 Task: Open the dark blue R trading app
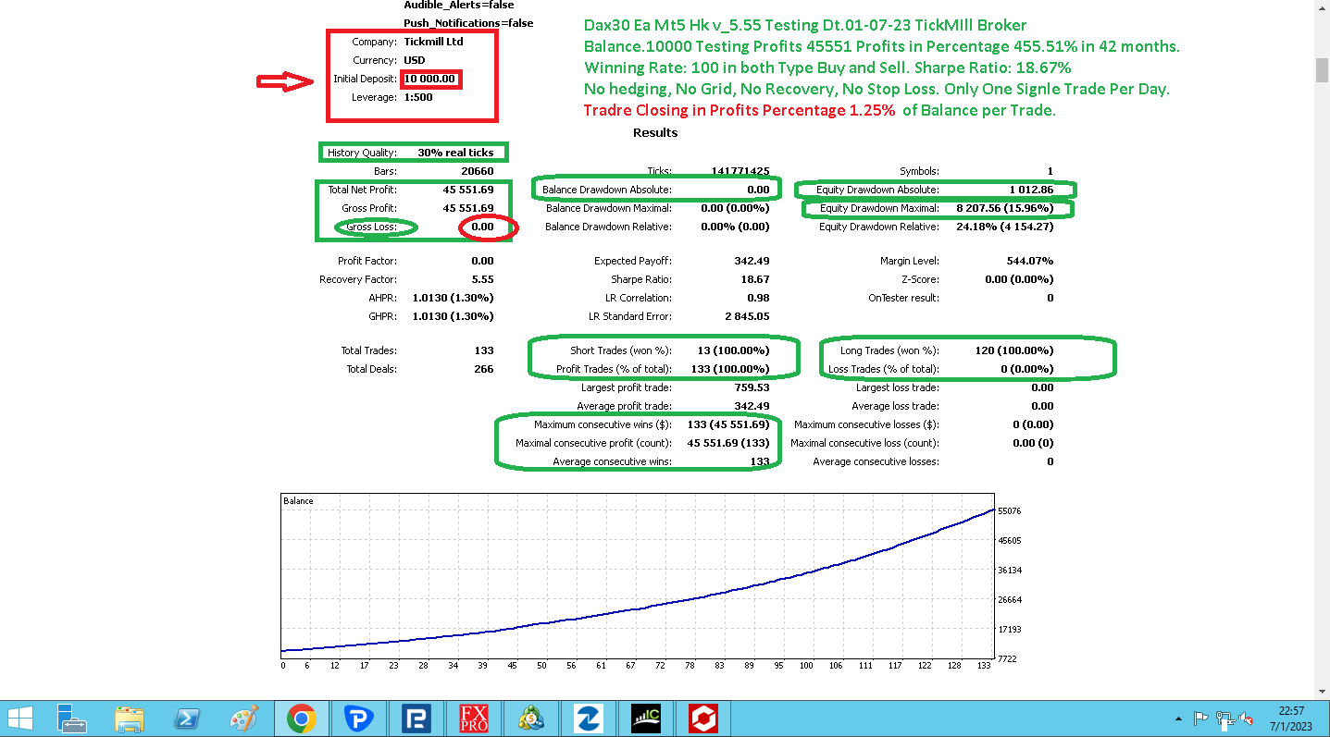416,719
